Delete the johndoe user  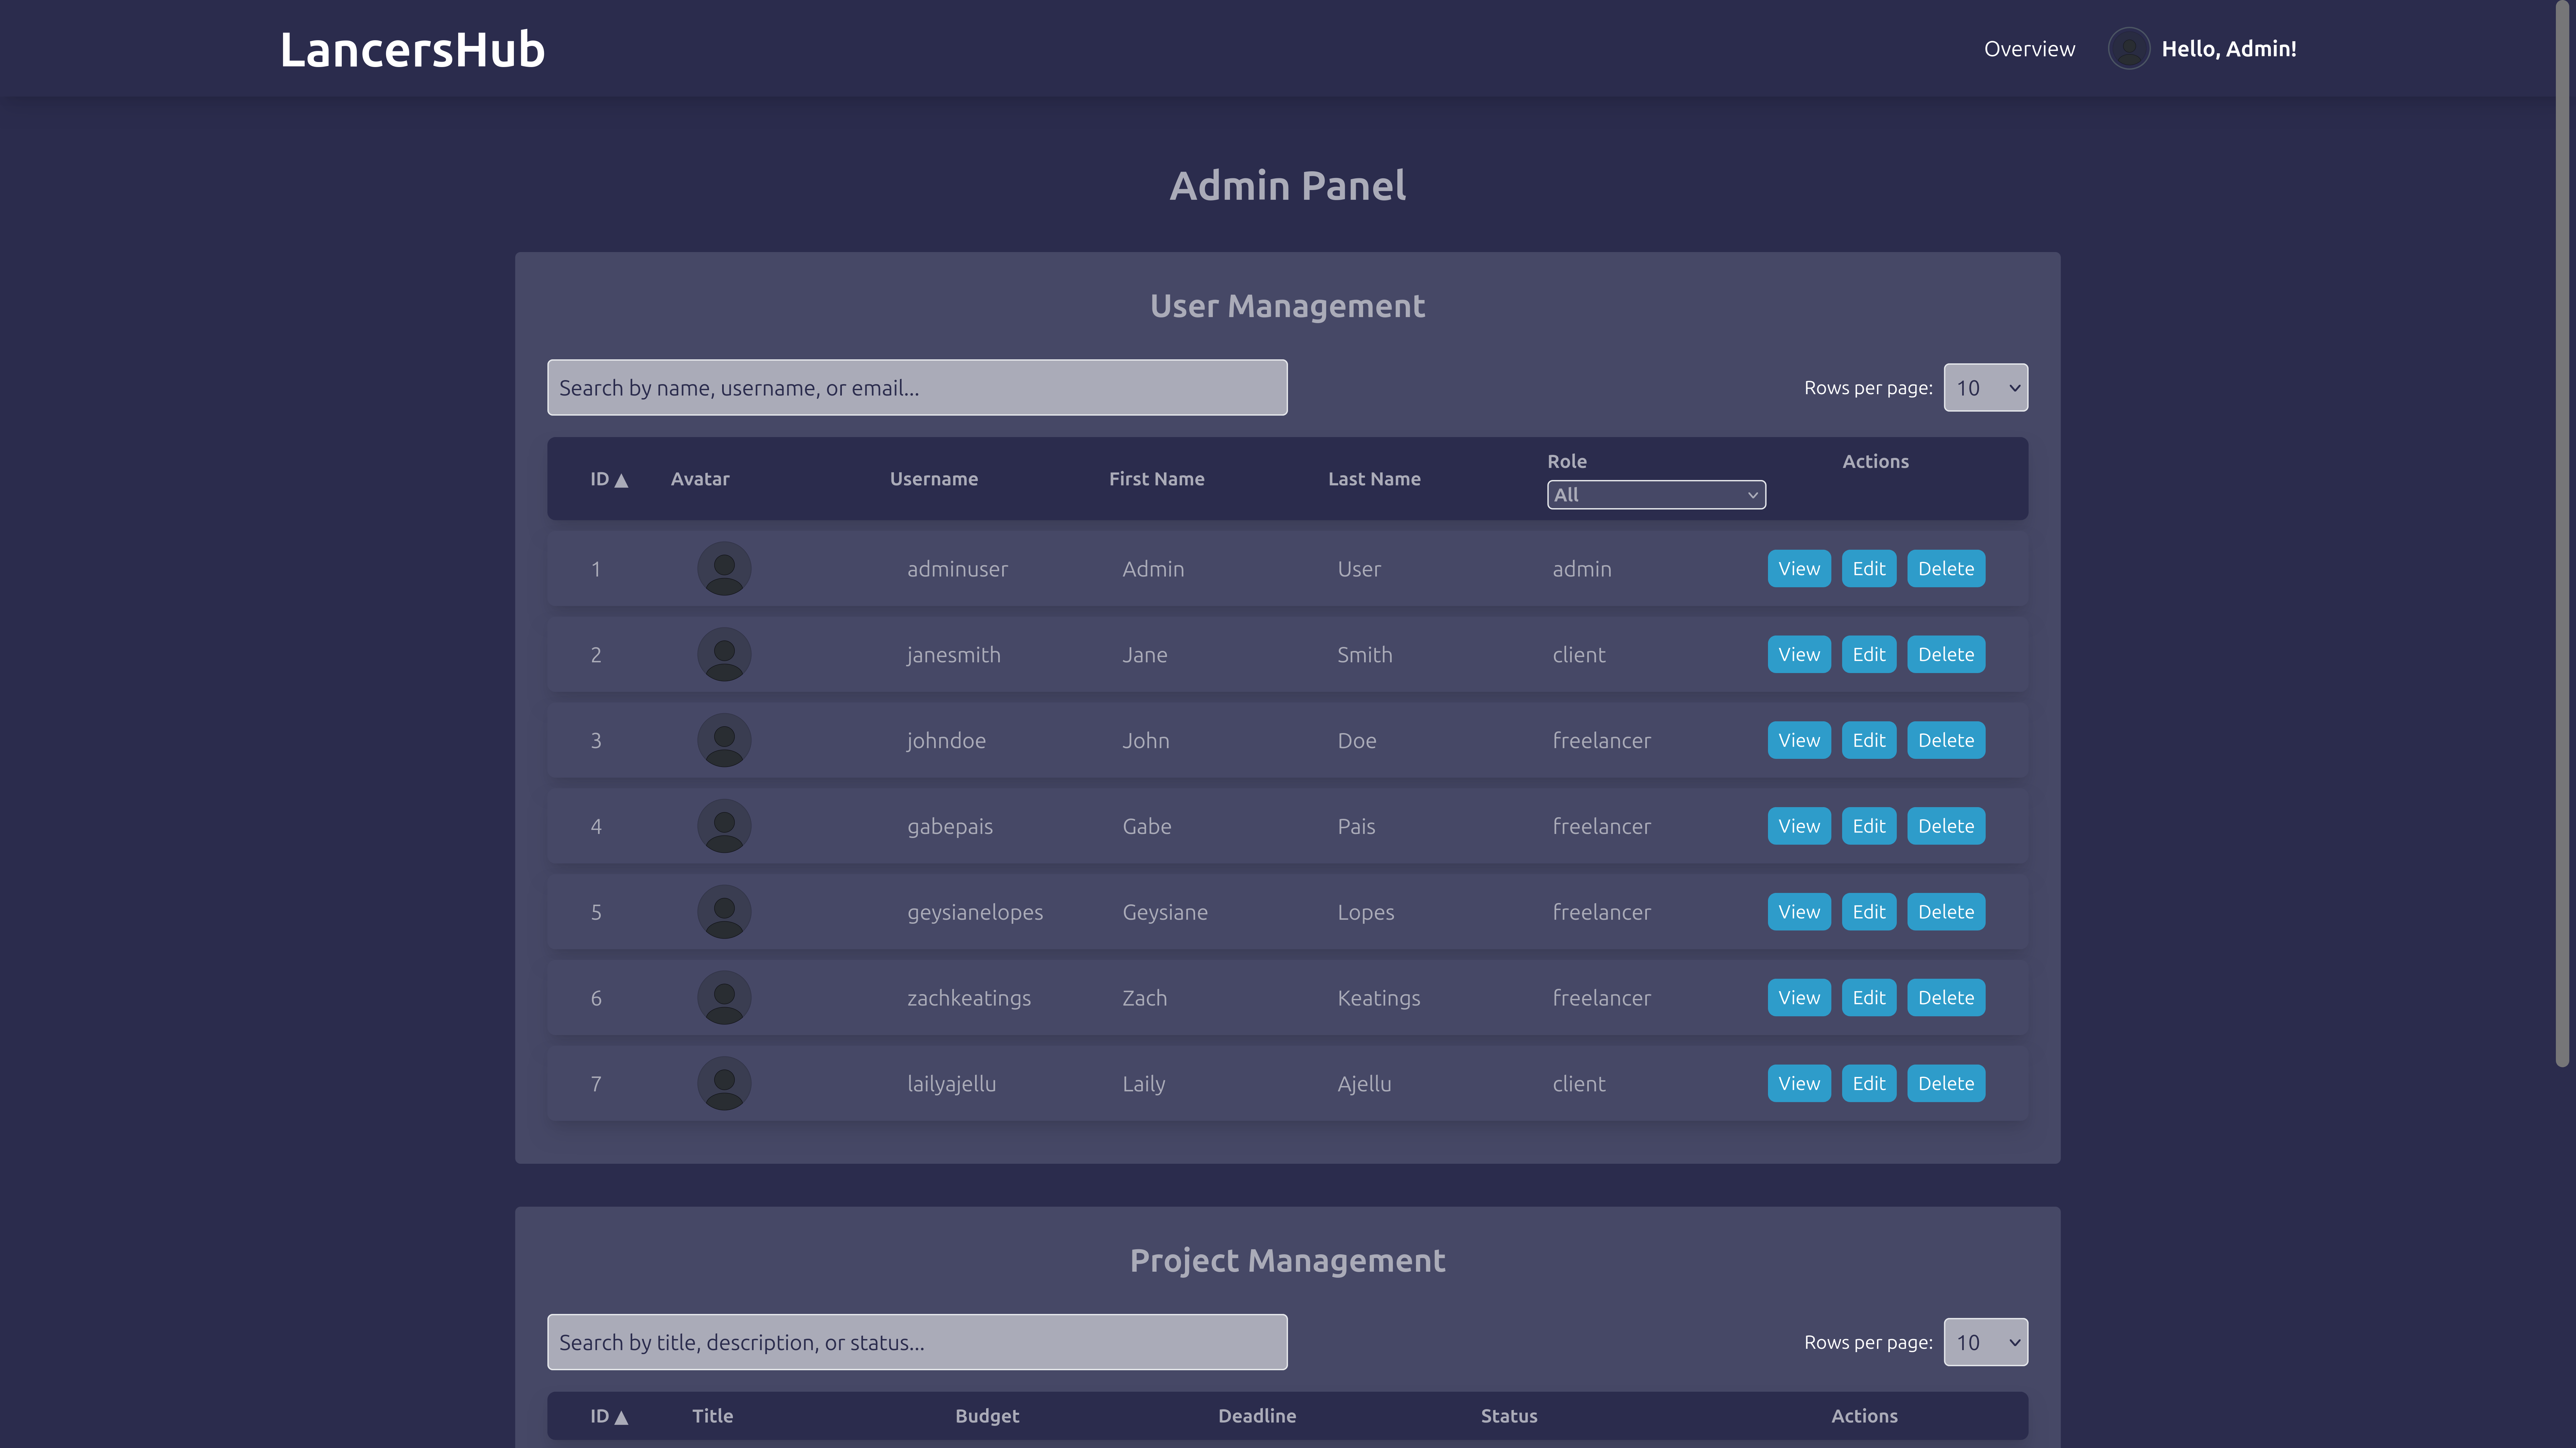point(1946,740)
